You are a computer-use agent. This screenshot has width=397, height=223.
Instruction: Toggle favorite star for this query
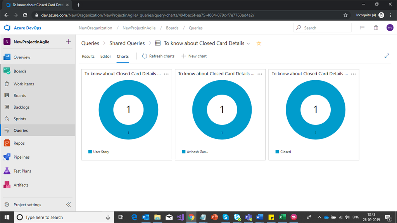[259, 43]
